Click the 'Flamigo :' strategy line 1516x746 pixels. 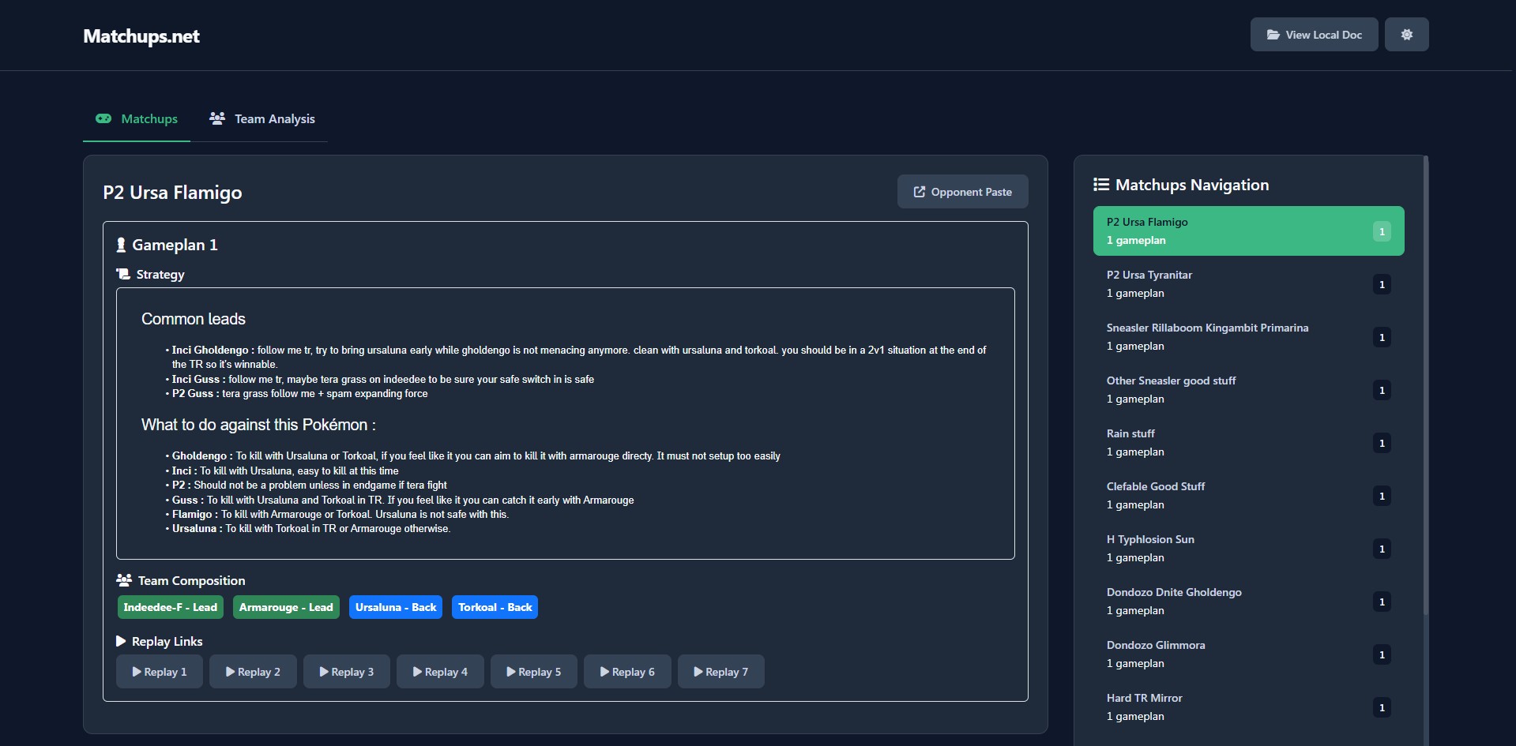click(340, 514)
